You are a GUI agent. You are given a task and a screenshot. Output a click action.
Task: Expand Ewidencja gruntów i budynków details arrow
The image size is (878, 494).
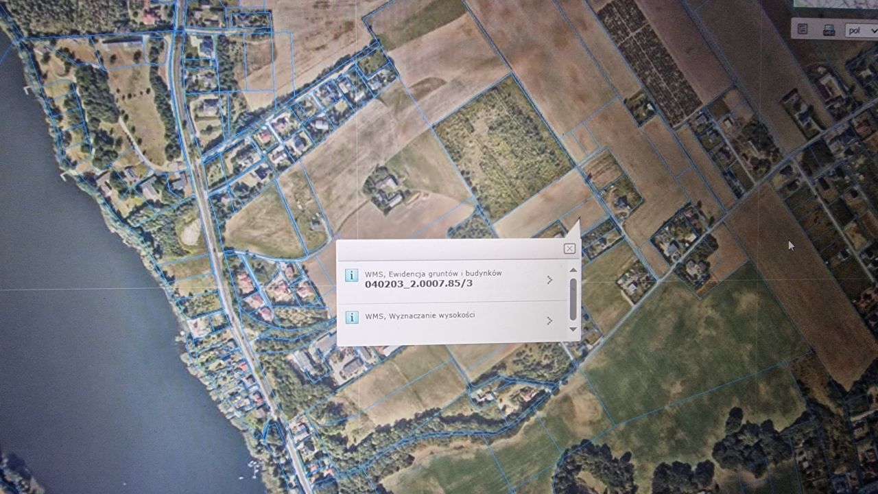click(x=549, y=279)
